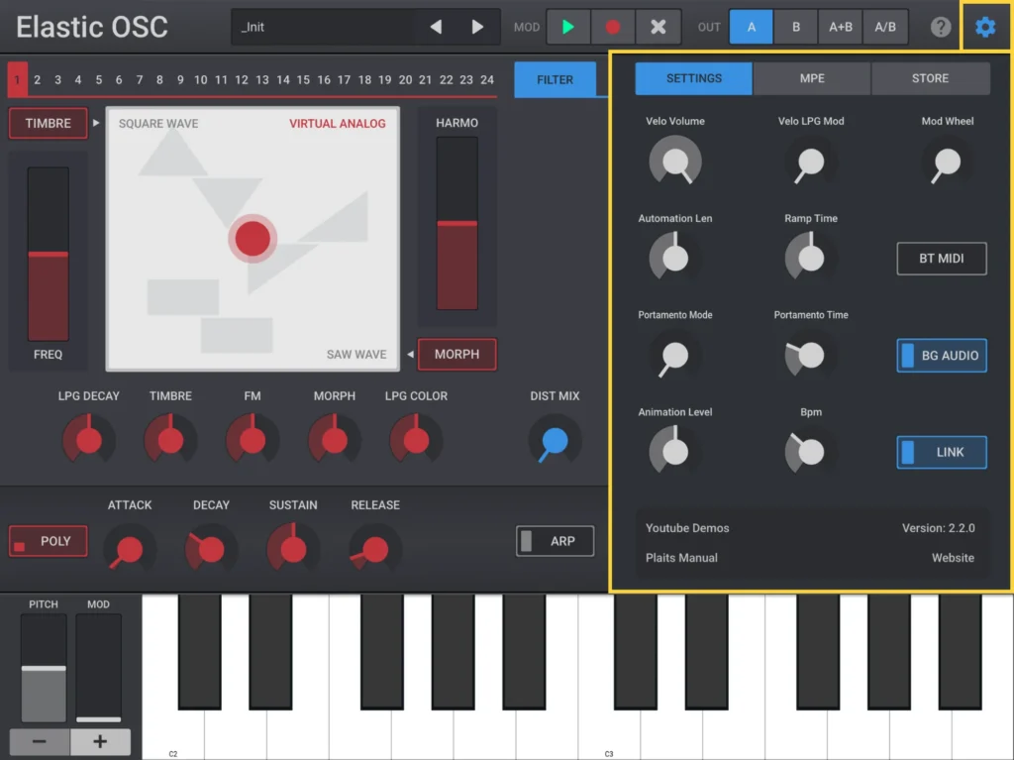This screenshot has height=760, width=1014.
Task: Click the FREQ vertical slider
Action: pos(48,254)
